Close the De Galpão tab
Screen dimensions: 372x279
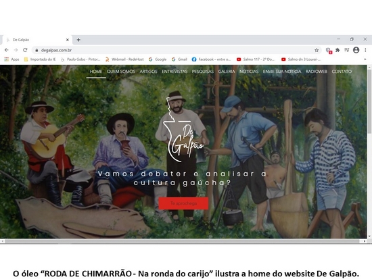(x=68, y=40)
